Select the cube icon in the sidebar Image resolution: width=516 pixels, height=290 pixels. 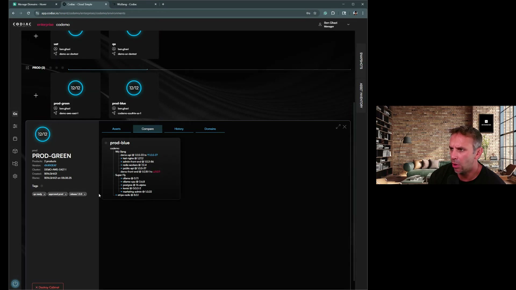pyautogui.click(x=15, y=151)
